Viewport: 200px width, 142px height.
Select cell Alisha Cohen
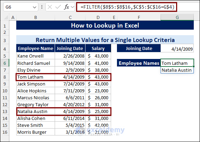click(x=36, y=118)
